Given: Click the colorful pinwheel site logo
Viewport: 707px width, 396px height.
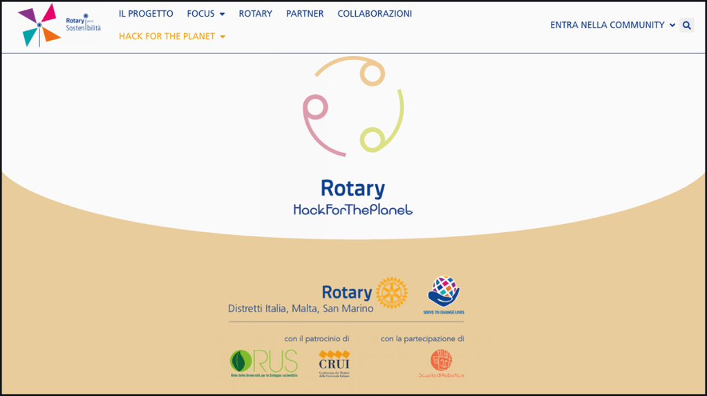Looking at the screenshot, I should click(38, 25).
